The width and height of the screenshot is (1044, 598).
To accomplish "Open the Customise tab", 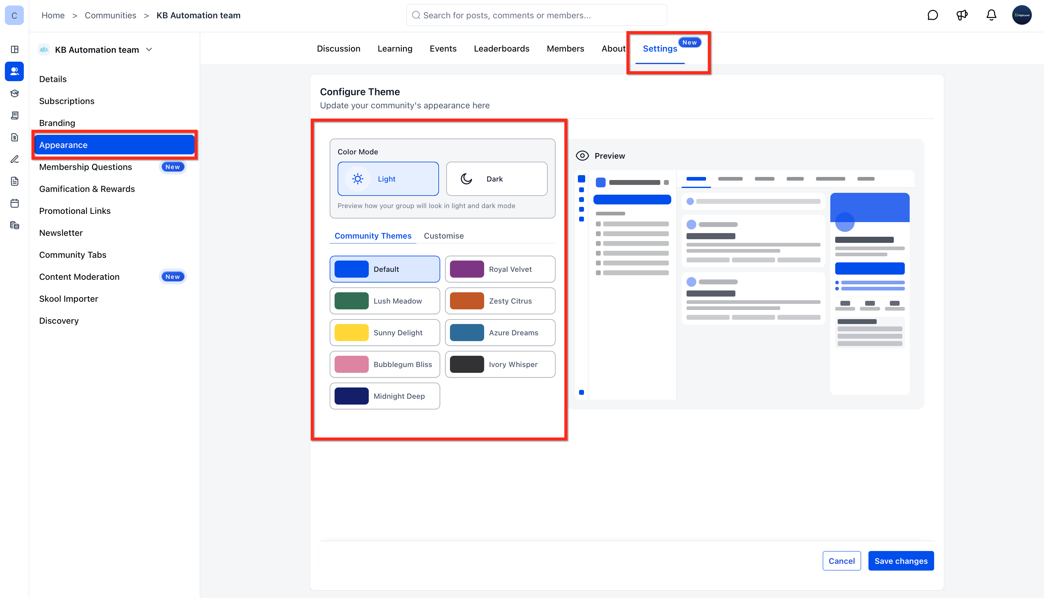I will tap(443, 236).
